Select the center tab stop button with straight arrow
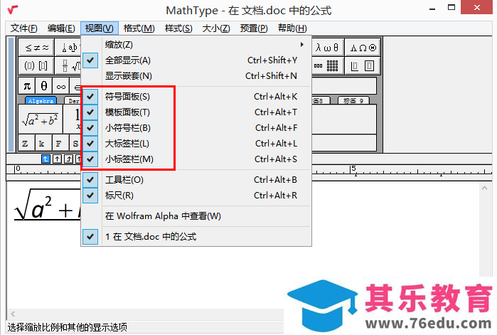 (x=57, y=159)
